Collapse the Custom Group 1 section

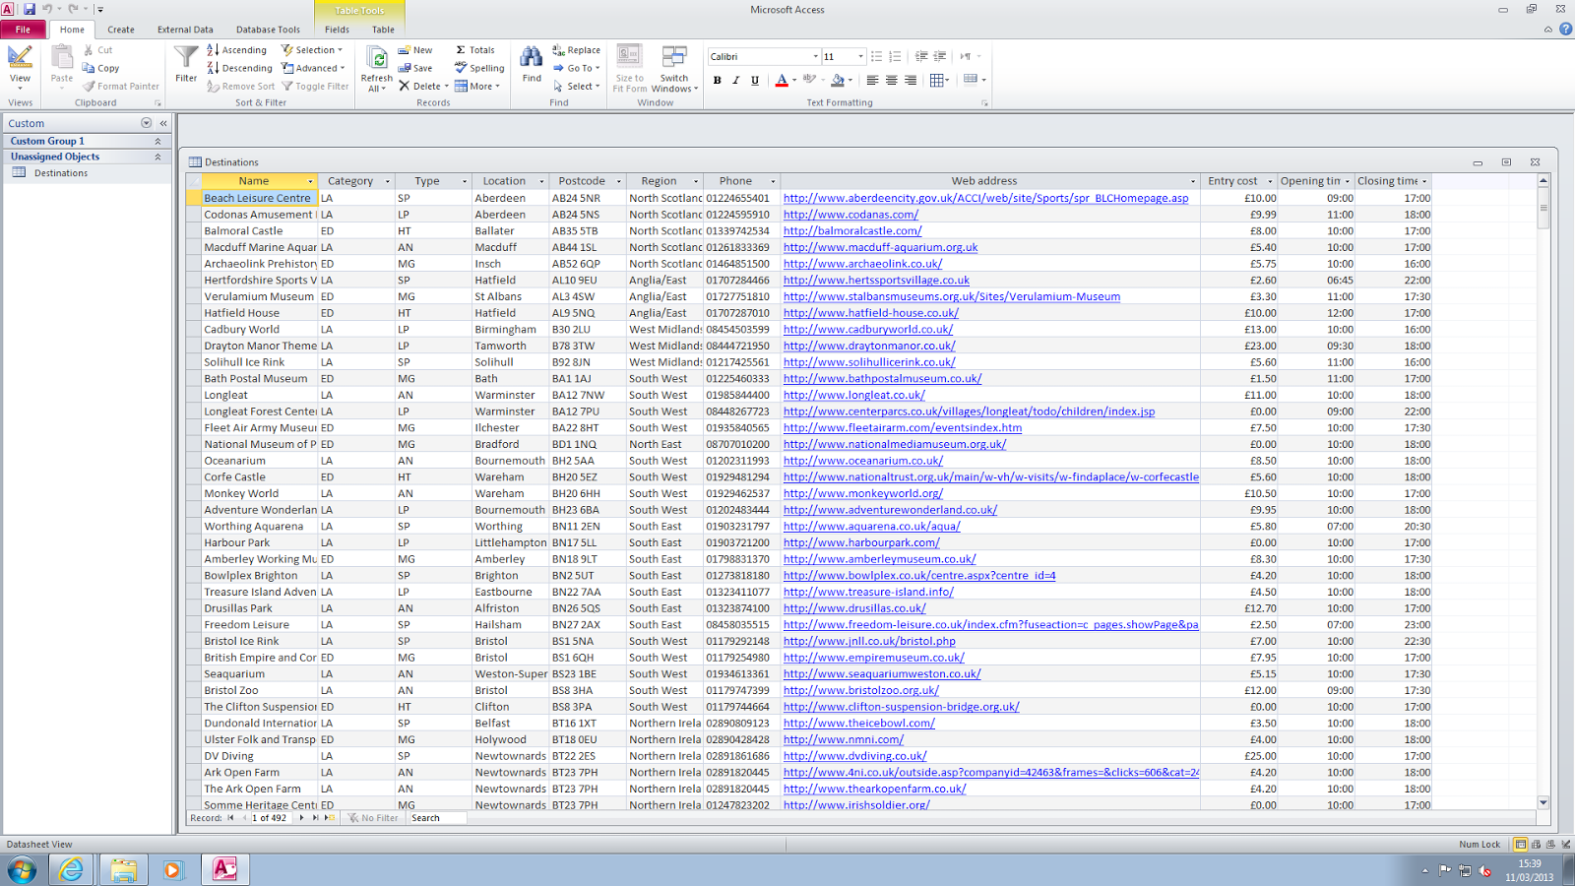click(x=157, y=141)
